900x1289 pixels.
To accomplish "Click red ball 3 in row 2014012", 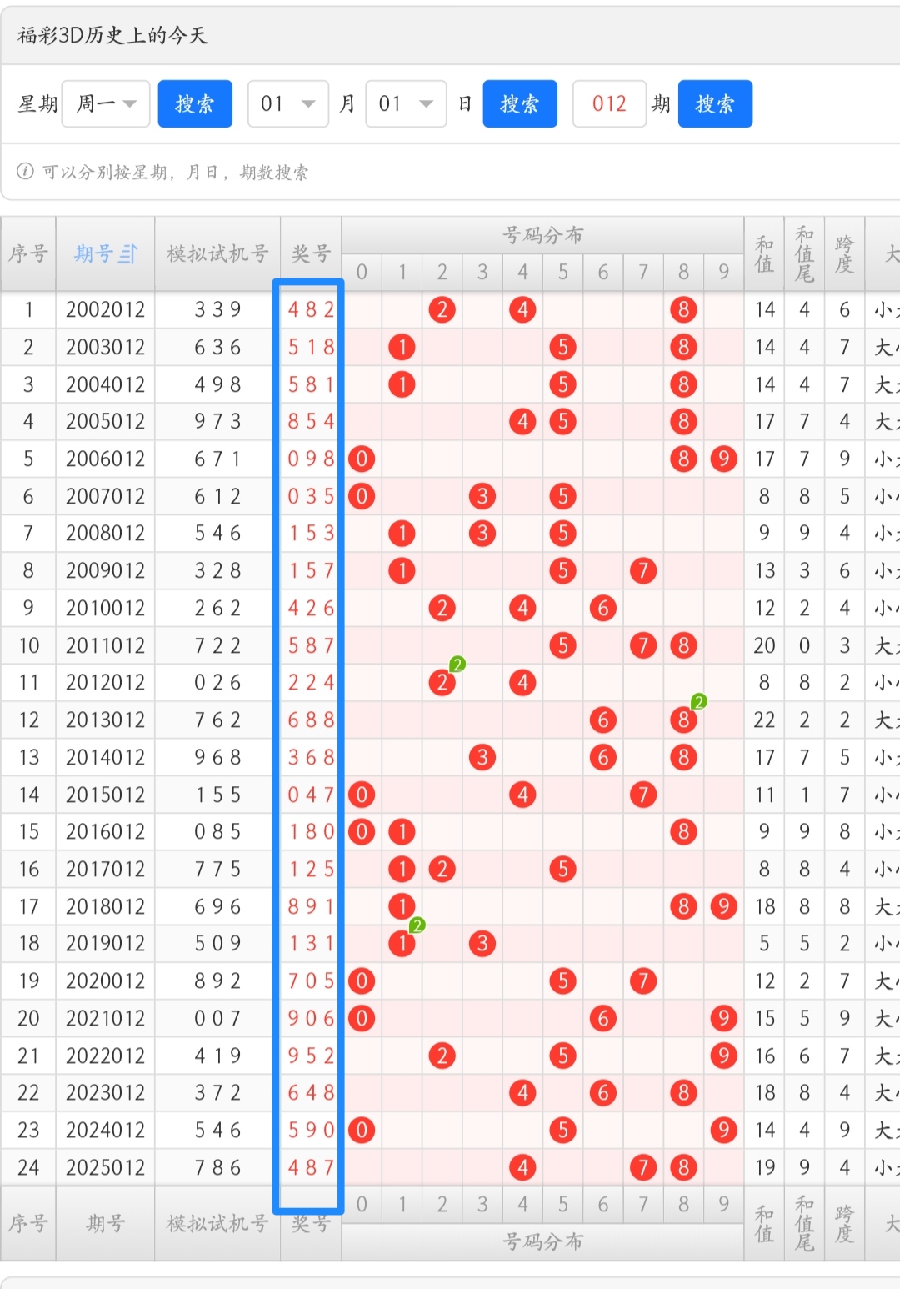I will point(482,757).
